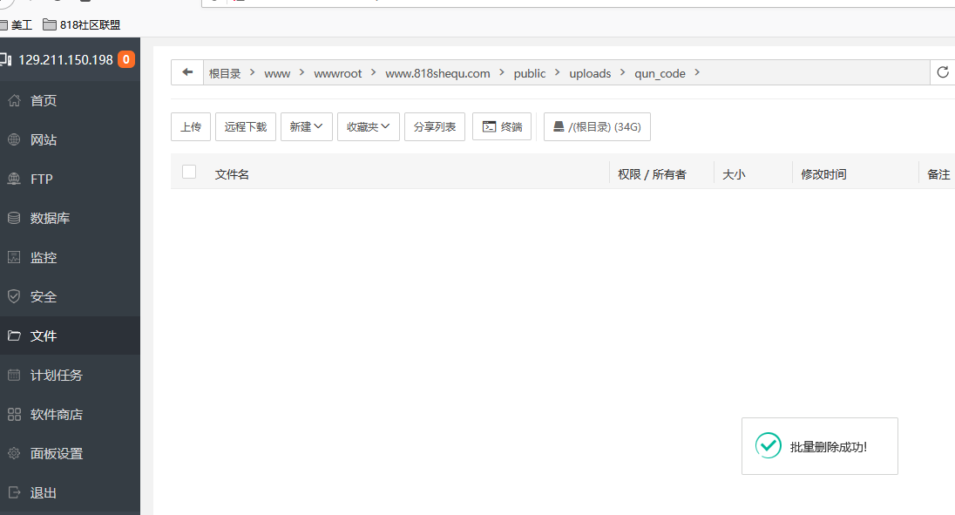This screenshot has width=955, height=515.
Task: Expand the 新建 dropdown
Action: click(x=306, y=126)
